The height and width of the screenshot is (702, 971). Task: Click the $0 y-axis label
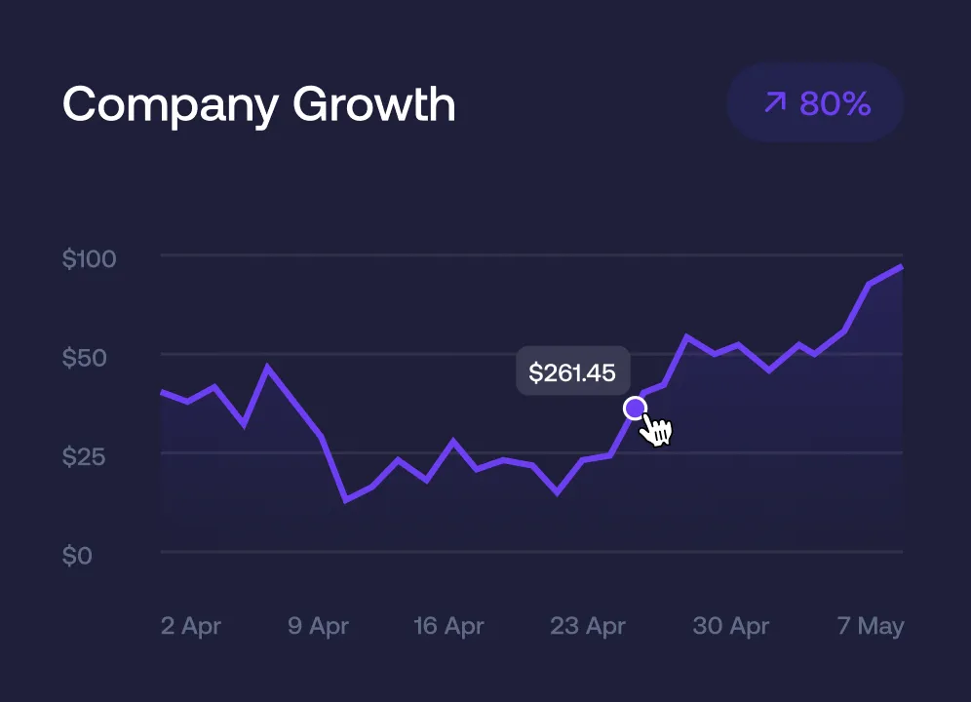pyautogui.click(x=77, y=556)
